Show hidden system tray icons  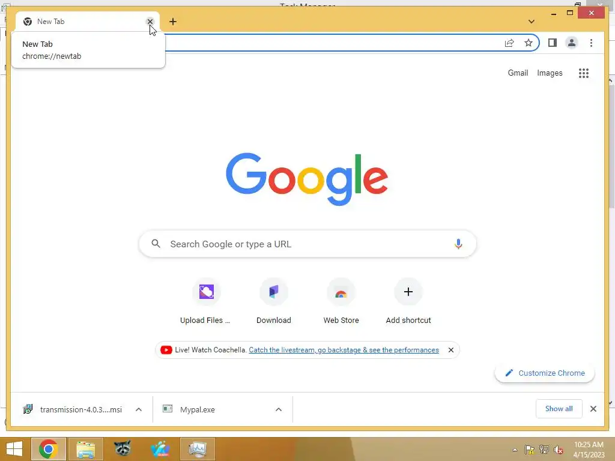click(515, 450)
